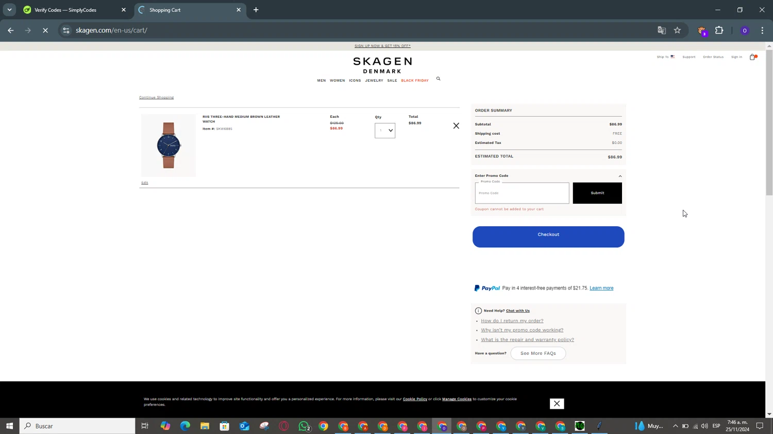This screenshot has width=773, height=434.
Task: Open a new browser tab
Action: tap(256, 10)
